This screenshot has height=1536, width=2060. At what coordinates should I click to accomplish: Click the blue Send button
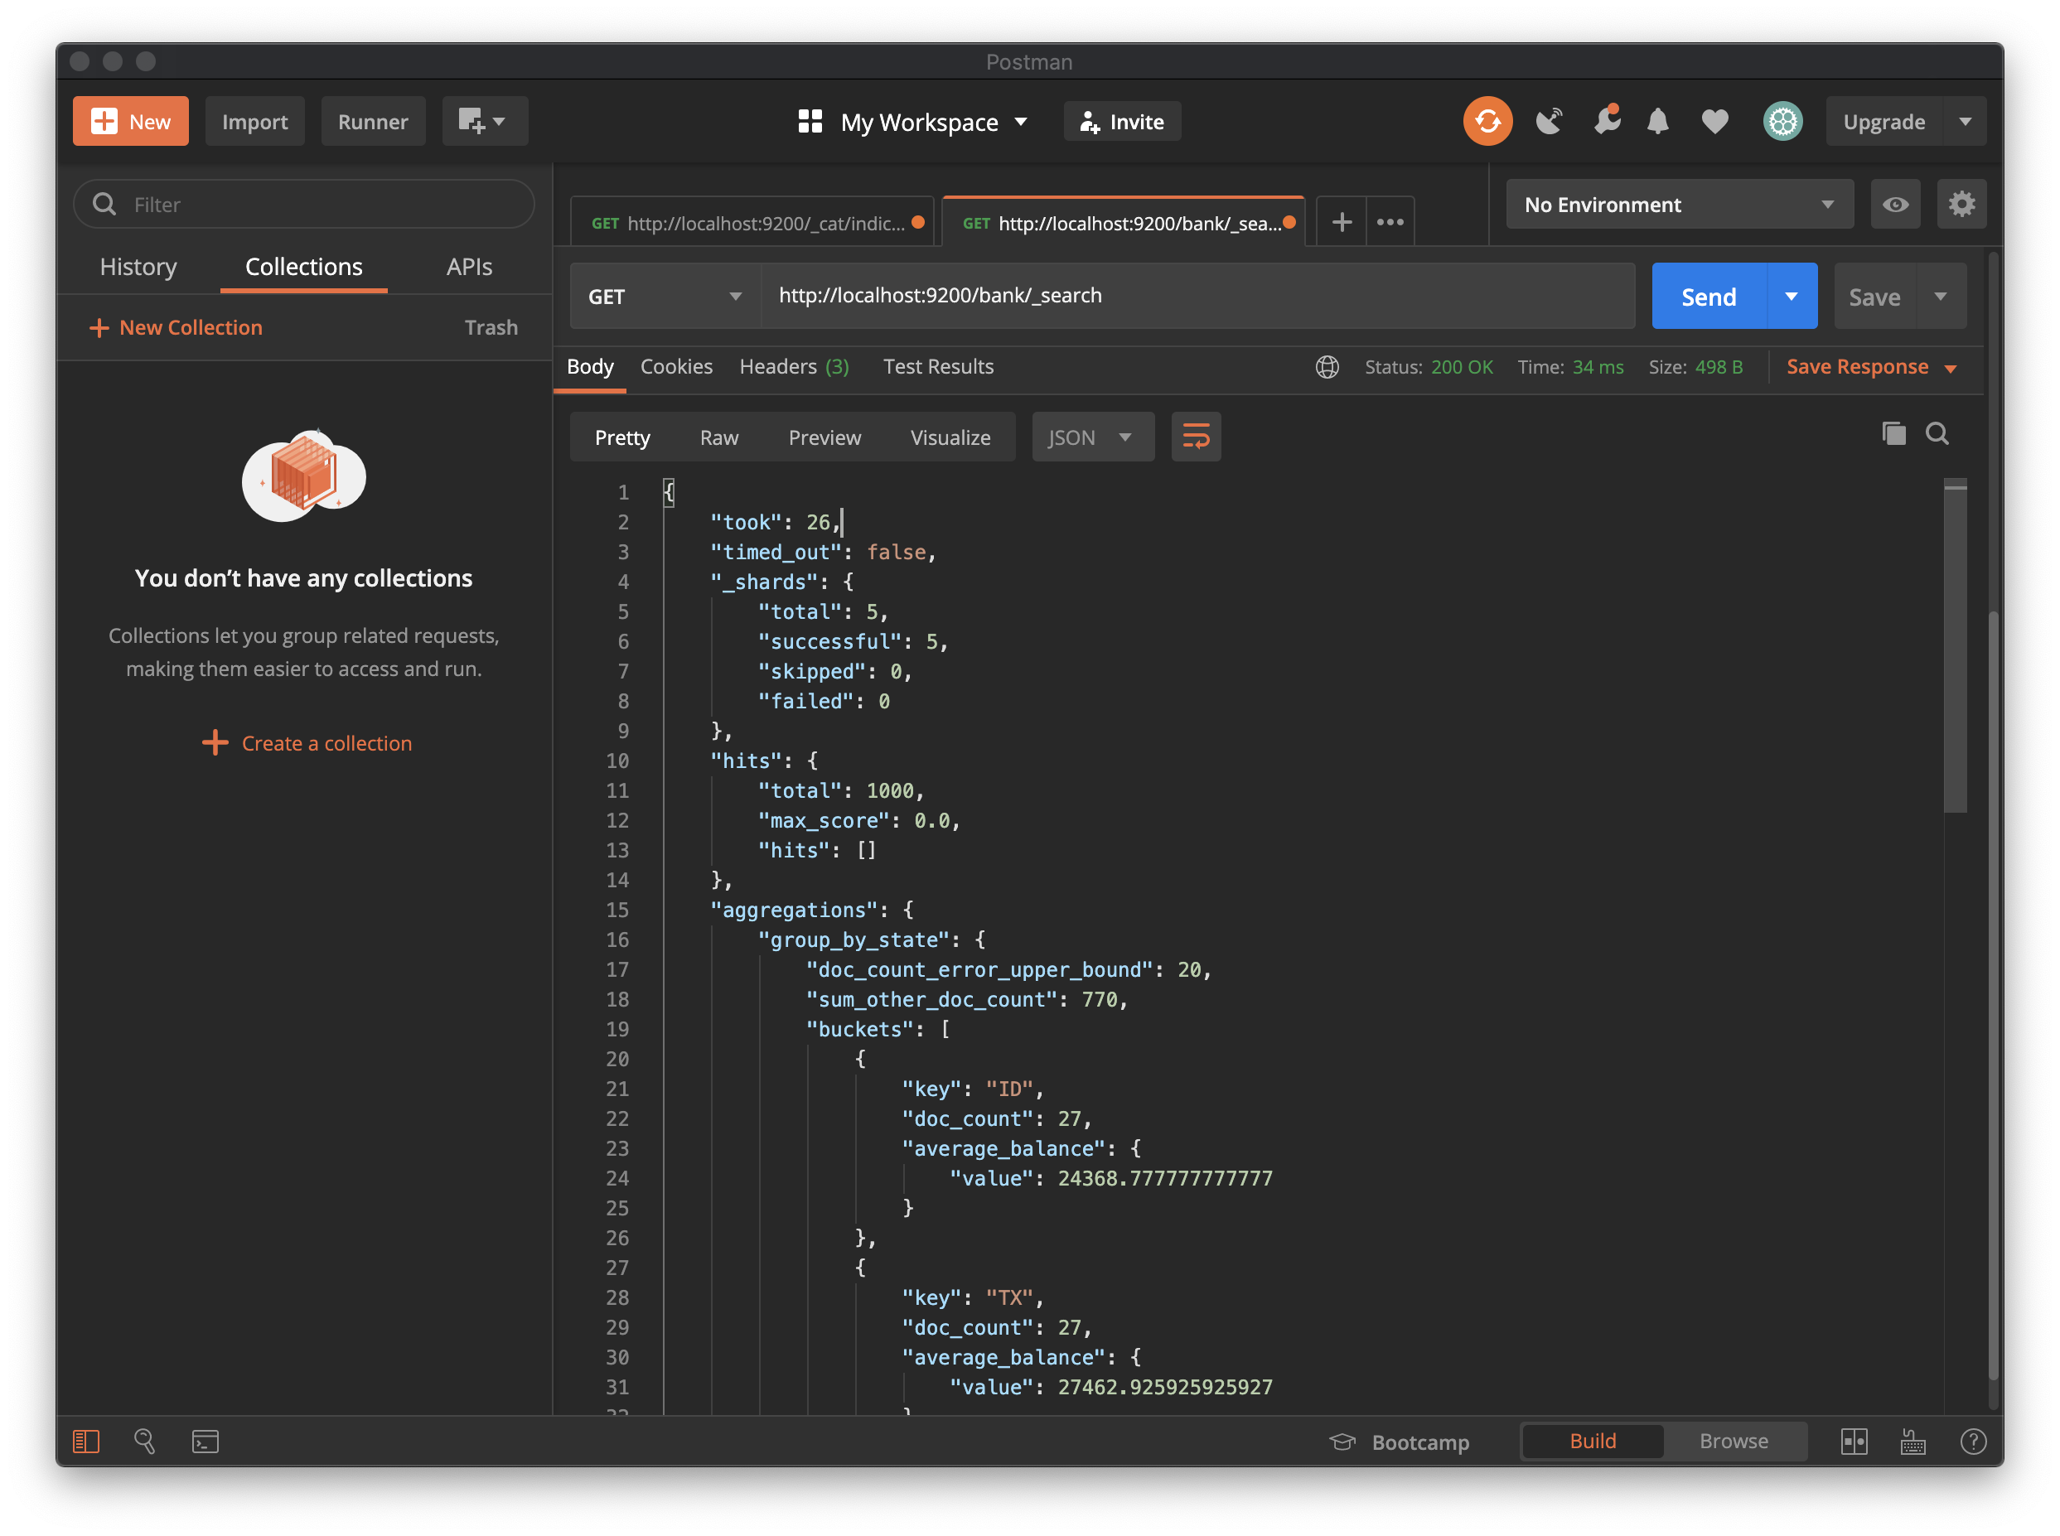[1709, 297]
